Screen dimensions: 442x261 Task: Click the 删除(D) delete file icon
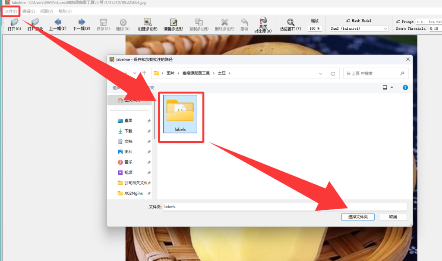(x=123, y=25)
